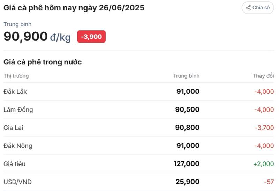Click the Thị trường column header
The height and width of the screenshot is (191, 279).
[16, 76]
